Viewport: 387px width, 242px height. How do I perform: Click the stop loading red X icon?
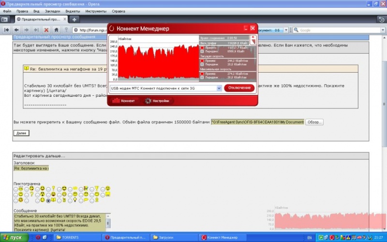(x=46, y=30)
